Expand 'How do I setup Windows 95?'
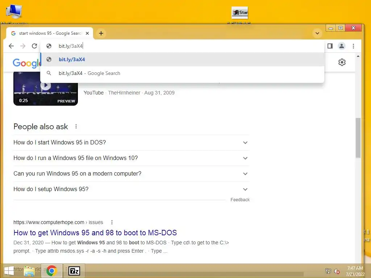The width and height of the screenshot is (371, 278). tap(131, 189)
